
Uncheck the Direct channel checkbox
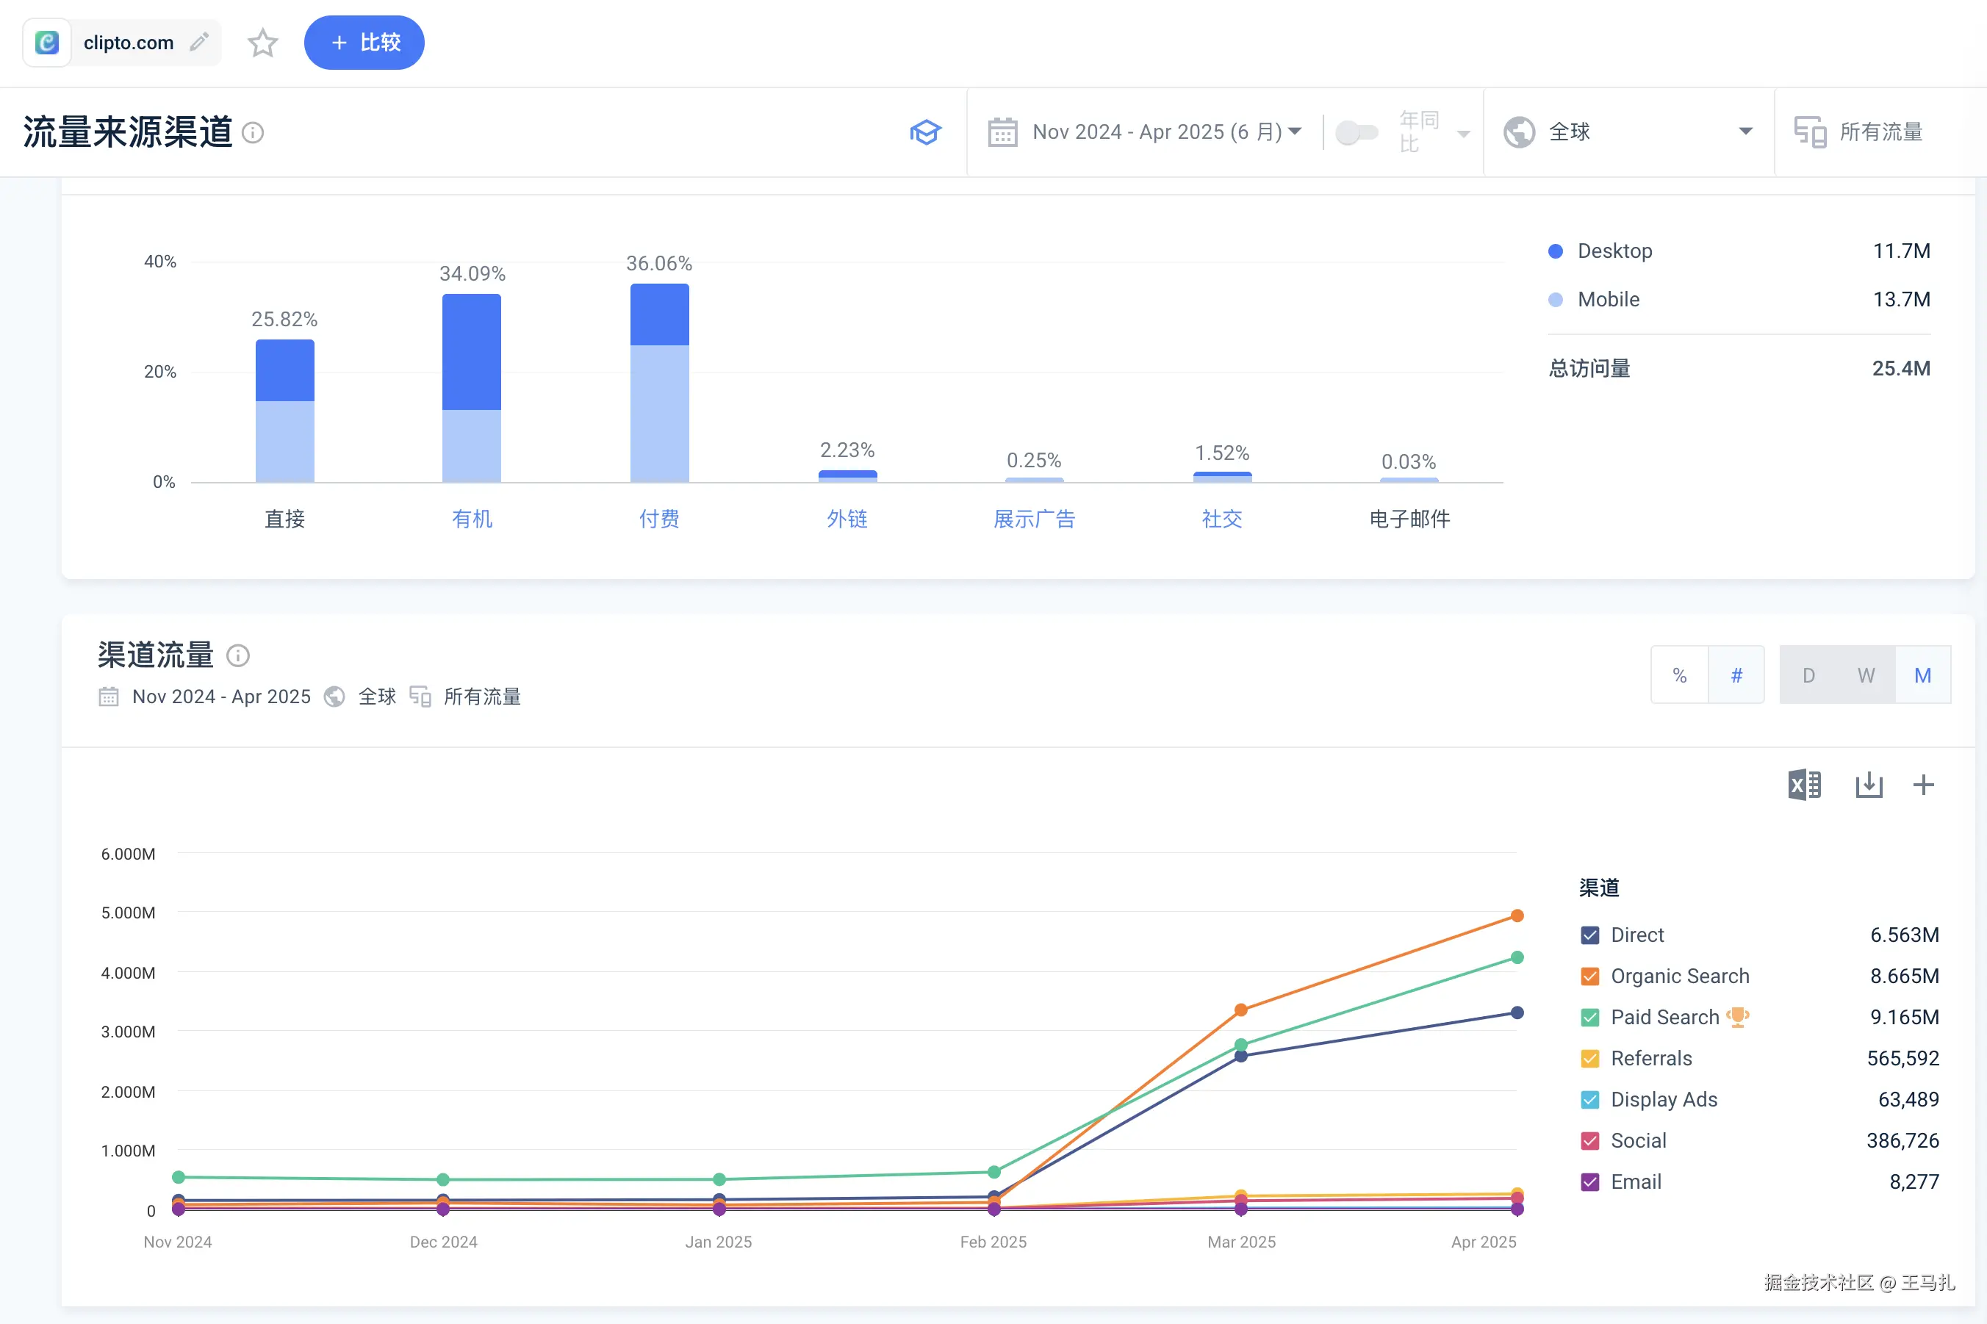click(1589, 935)
